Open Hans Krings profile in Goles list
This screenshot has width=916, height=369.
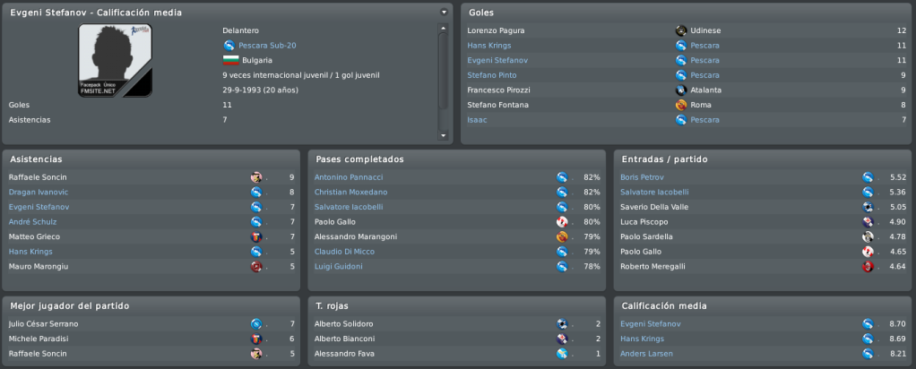coord(489,46)
